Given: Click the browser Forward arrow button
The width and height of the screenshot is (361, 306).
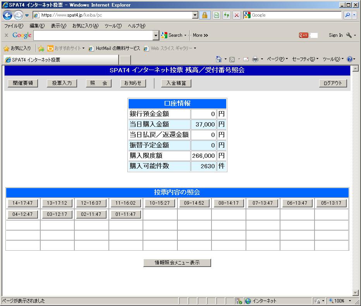Looking at the screenshot, I should 18,15.
